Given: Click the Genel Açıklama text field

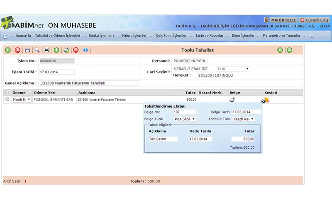Looking at the screenshot, I should click(x=89, y=83).
